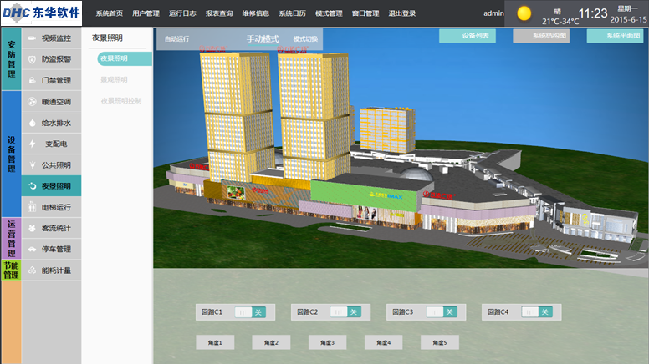Open 公共照明 light bulb icon
649x364 pixels.
click(32, 165)
